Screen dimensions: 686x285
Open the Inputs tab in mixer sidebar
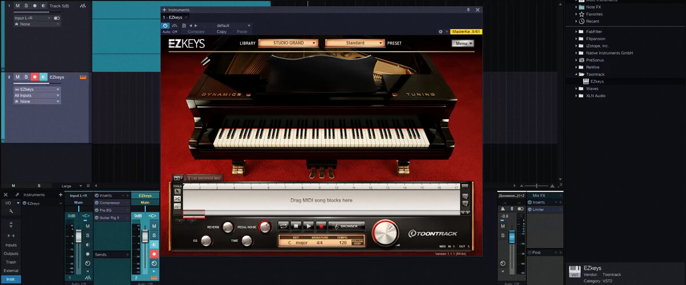pos(11,245)
